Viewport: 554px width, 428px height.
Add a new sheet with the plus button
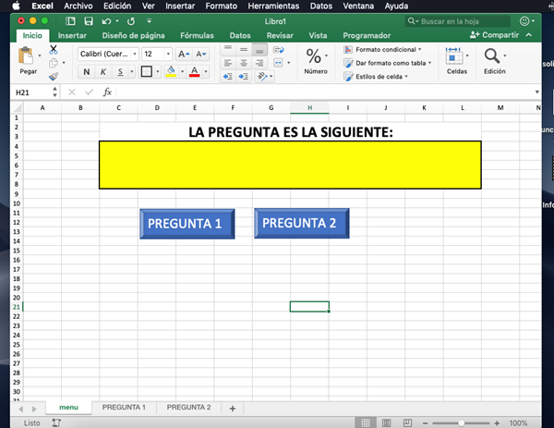(232, 409)
